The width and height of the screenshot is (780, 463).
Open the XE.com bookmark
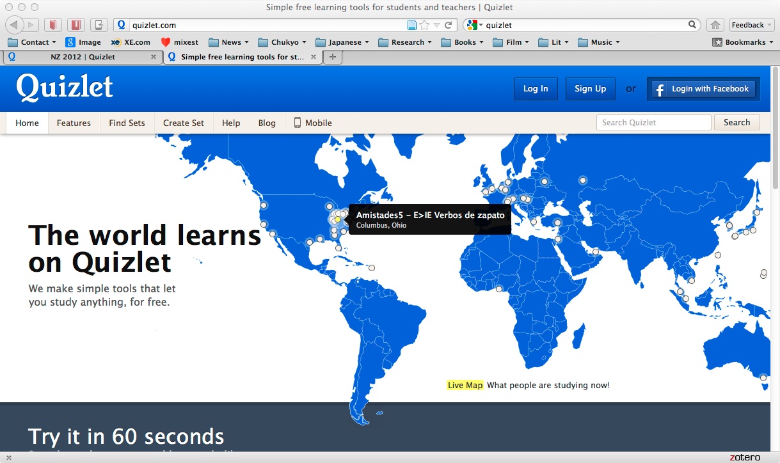tap(131, 42)
